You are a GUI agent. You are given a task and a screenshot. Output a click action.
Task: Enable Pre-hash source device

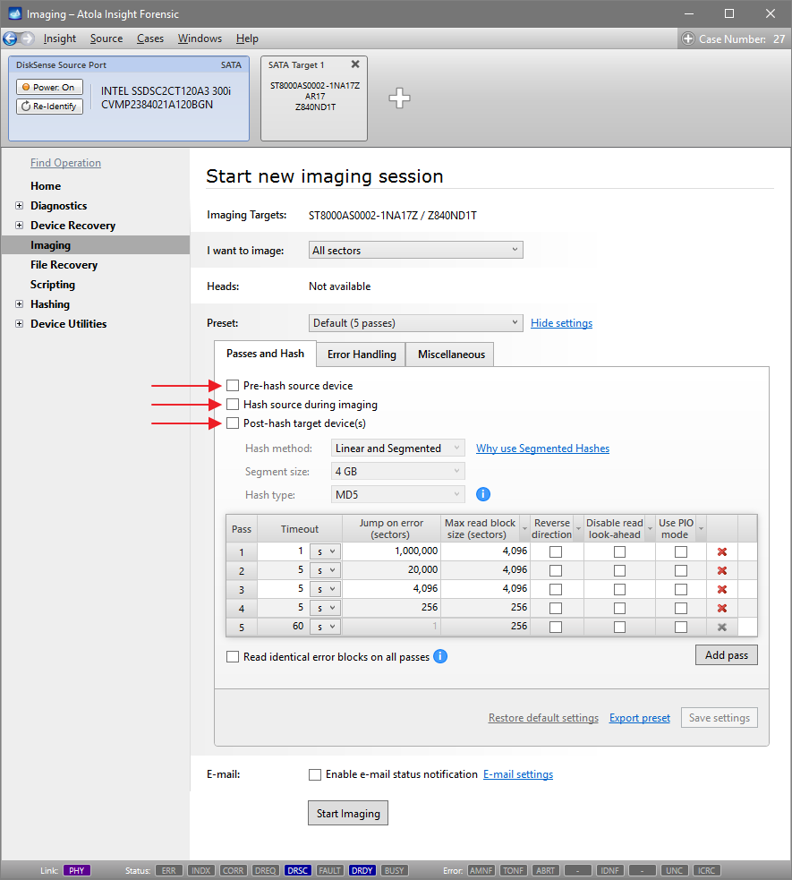(x=232, y=386)
